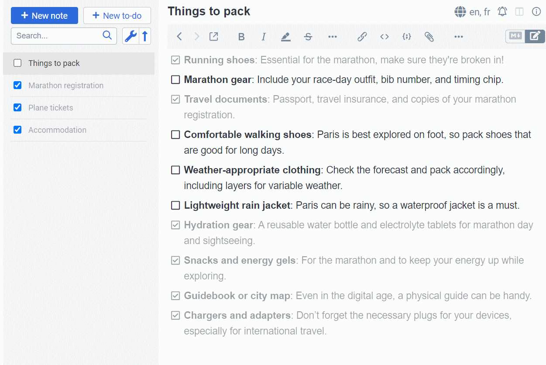Open more options after the paperclip
Image resolution: width=546 pixels, height=365 pixels.
458,37
